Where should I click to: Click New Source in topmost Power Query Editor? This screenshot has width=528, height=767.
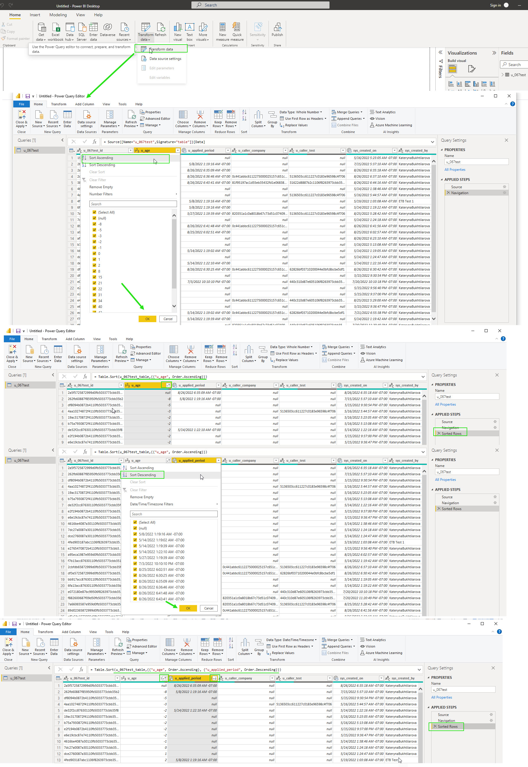pos(39,119)
